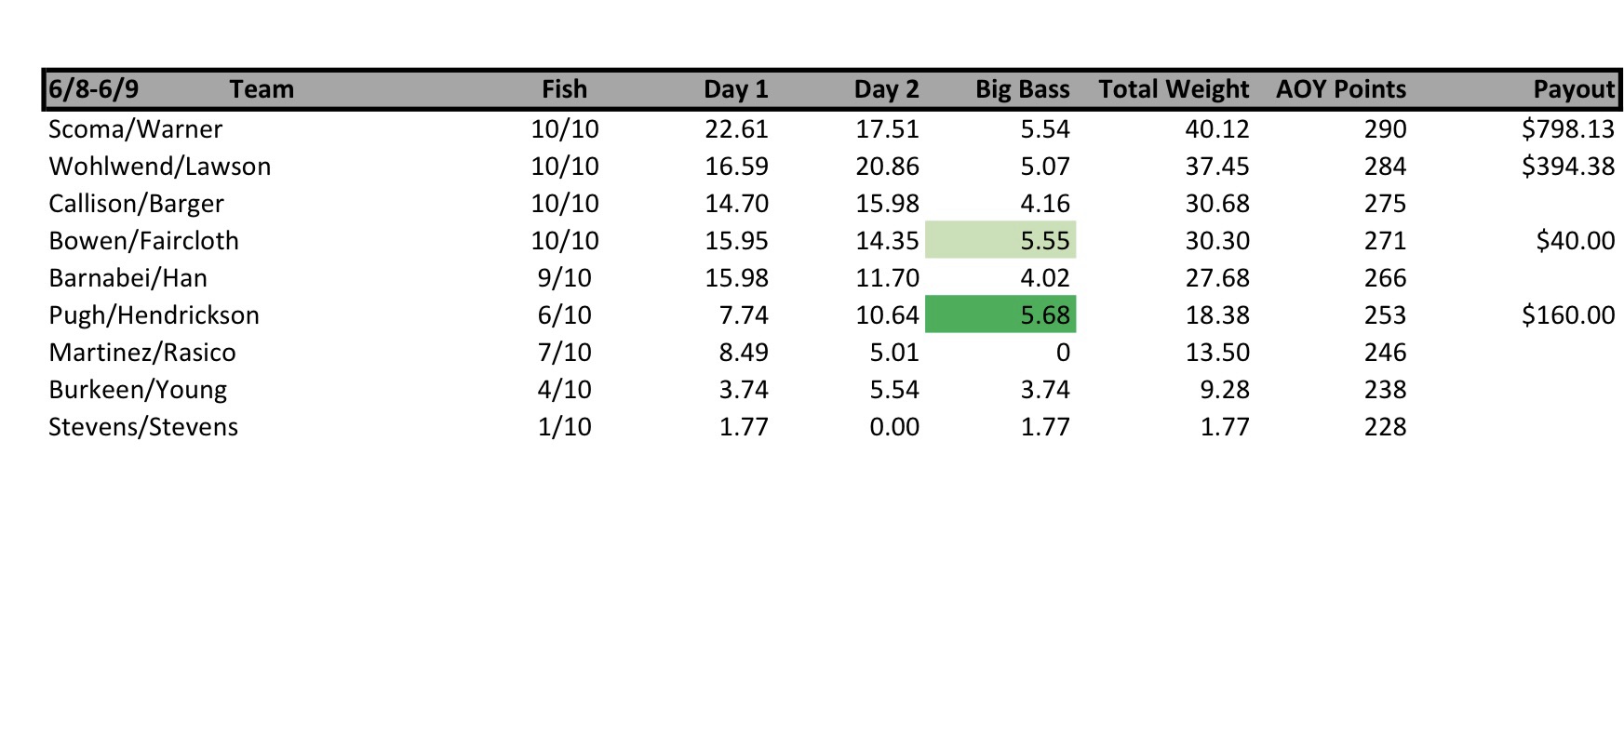Select the Scoma/Warner team cell
The height and width of the screenshot is (749, 1624).
click(x=135, y=128)
